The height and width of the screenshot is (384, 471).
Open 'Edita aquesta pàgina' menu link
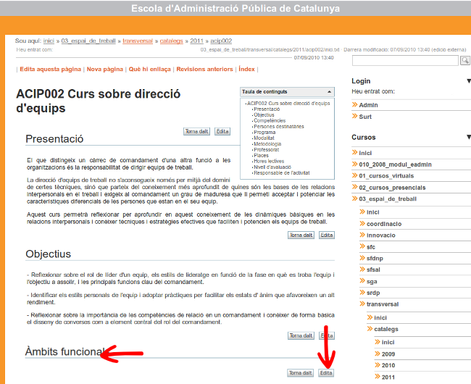pos(50,69)
